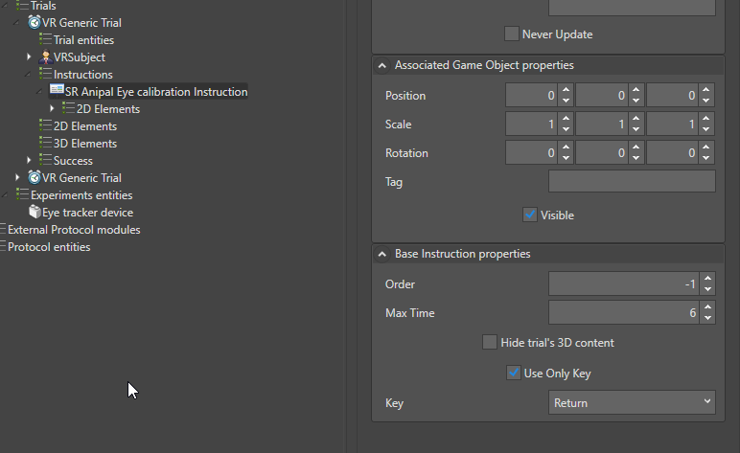This screenshot has height=453, width=740.
Task: Decrease Rotation Y with down arrow
Action: (x=636, y=158)
